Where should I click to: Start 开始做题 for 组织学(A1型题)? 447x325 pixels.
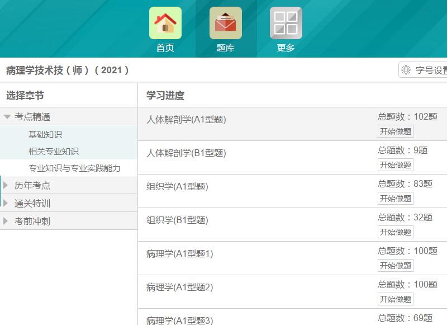pyautogui.click(x=396, y=199)
